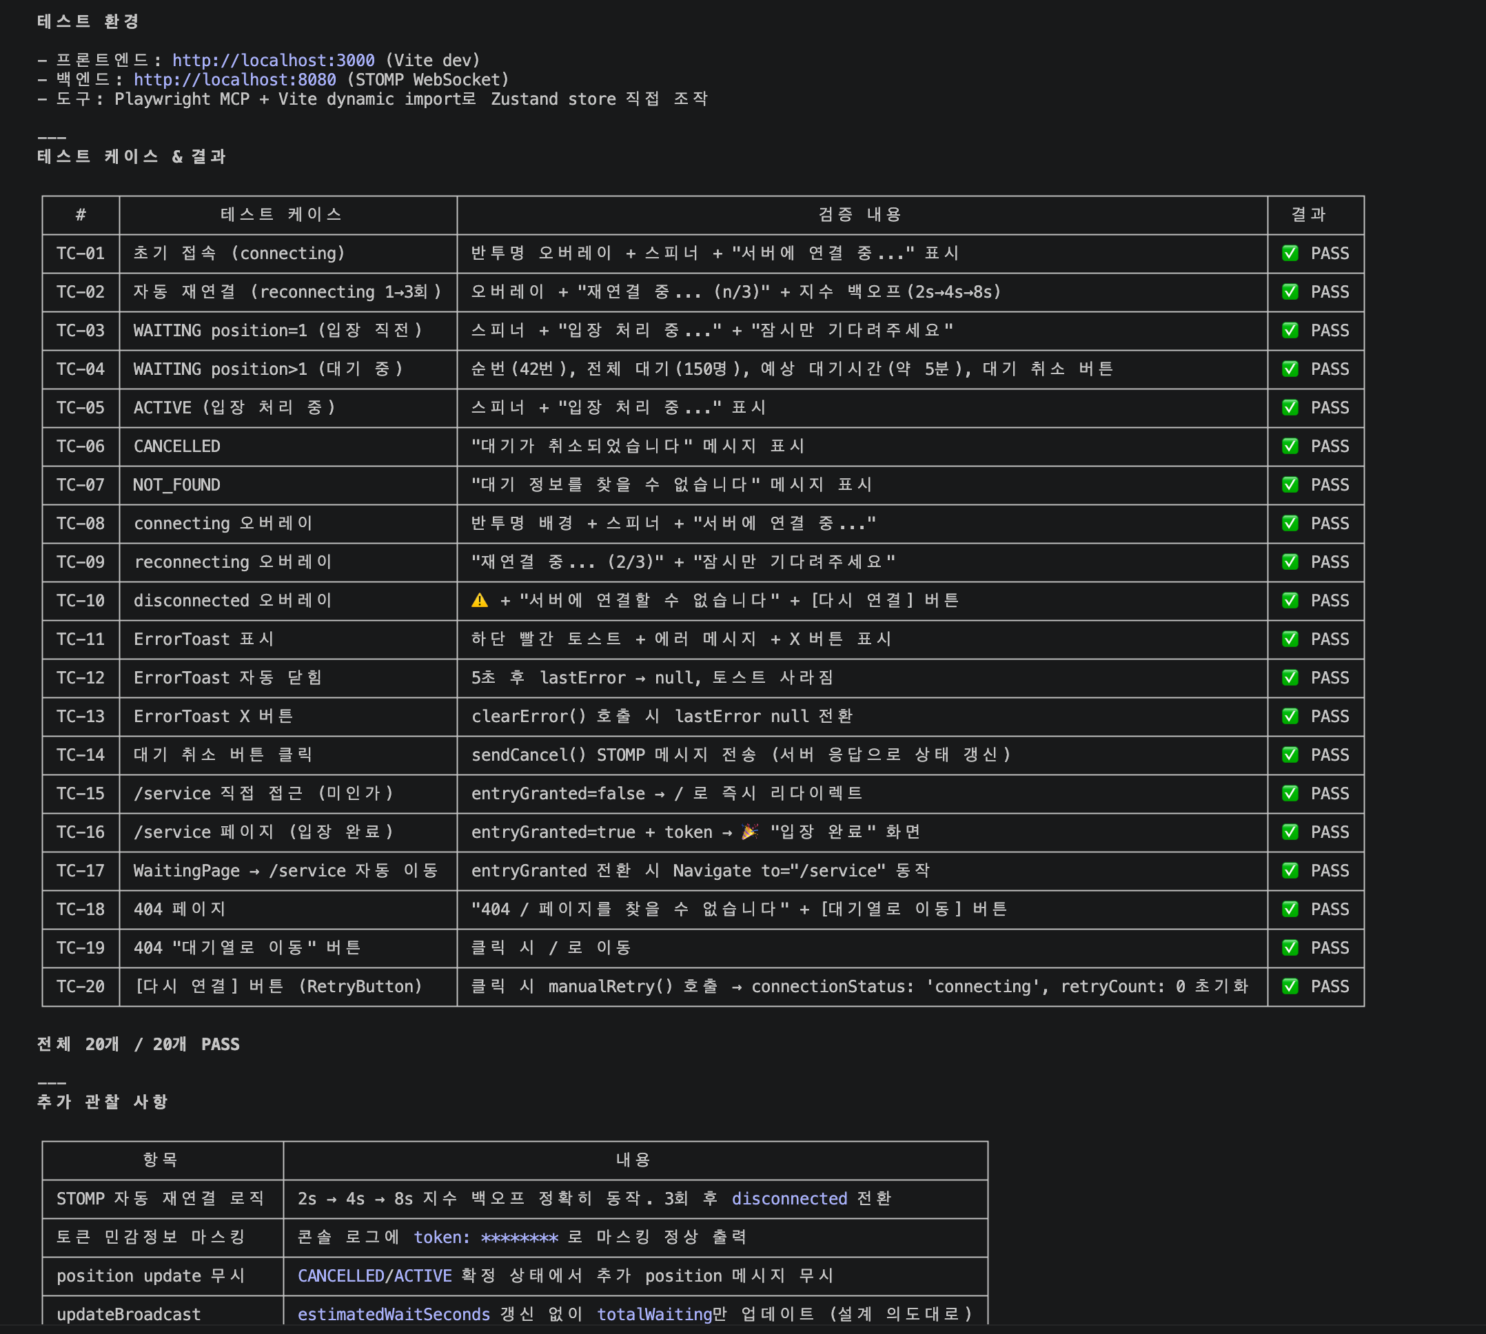Click the 'totalWaiting' highlighted text
Image resolution: width=1486 pixels, height=1334 pixels.
click(x=655, y=1314)
